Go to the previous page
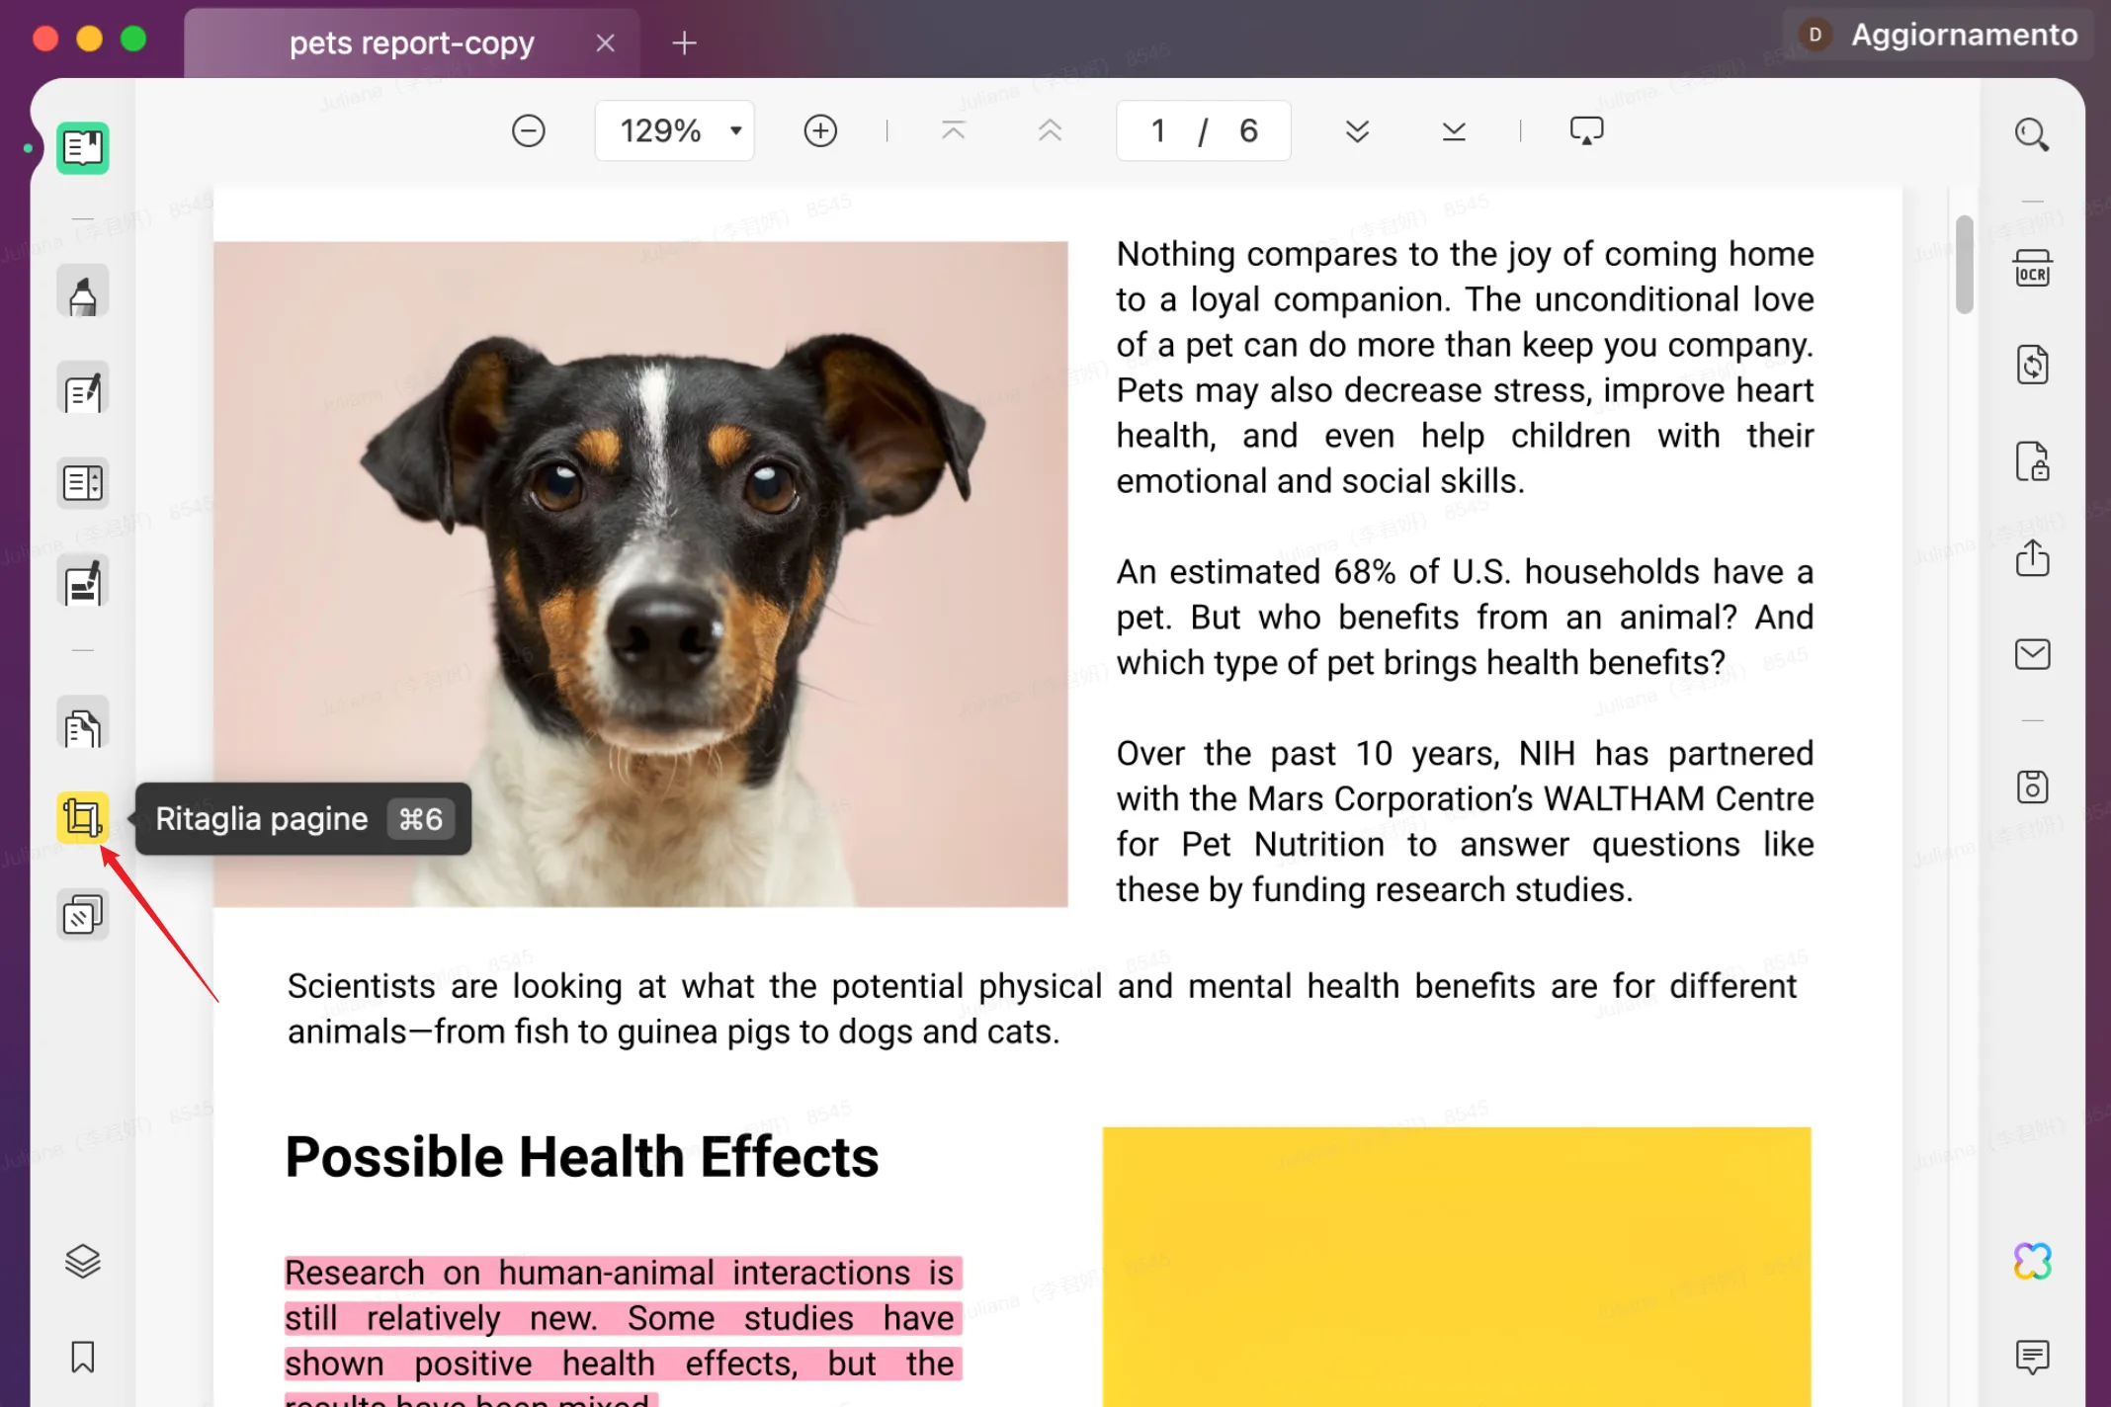The image size is (2111, 1407). [x=1050, y=130]
